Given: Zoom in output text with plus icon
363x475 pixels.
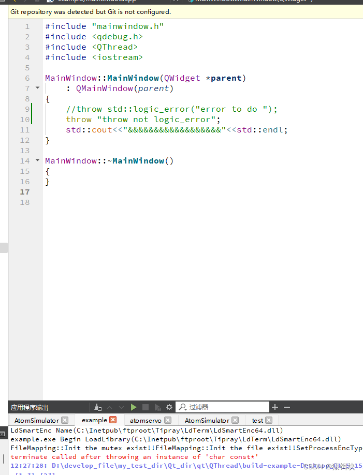Looking at the screenshot, I should point(275,407).
